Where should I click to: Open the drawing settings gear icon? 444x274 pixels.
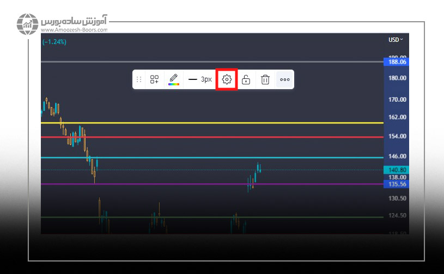[227, 79]
